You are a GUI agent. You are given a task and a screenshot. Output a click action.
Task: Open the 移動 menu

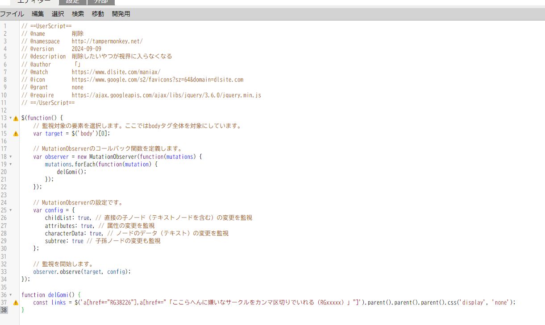point(98,14)
